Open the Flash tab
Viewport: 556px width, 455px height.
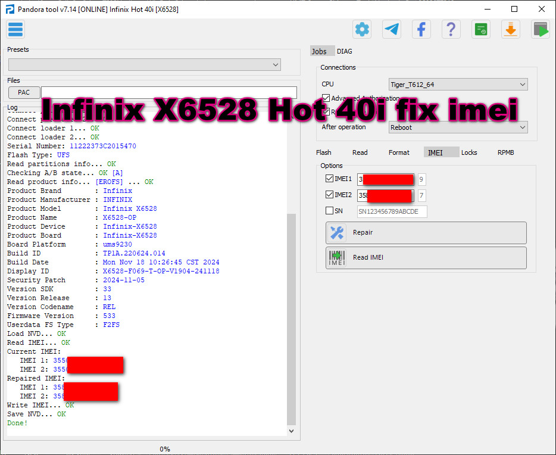point(324,152)
